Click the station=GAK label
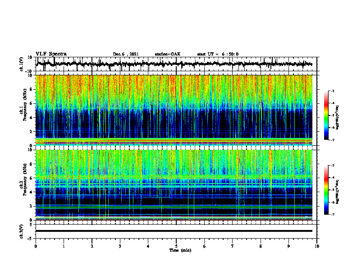Viewport: 357px width, 276px height. [168, 54]
